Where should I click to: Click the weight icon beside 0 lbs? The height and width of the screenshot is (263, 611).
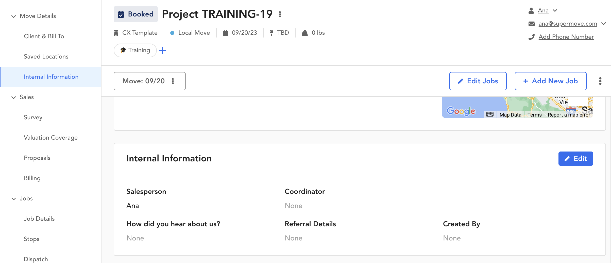click(305, 33)
